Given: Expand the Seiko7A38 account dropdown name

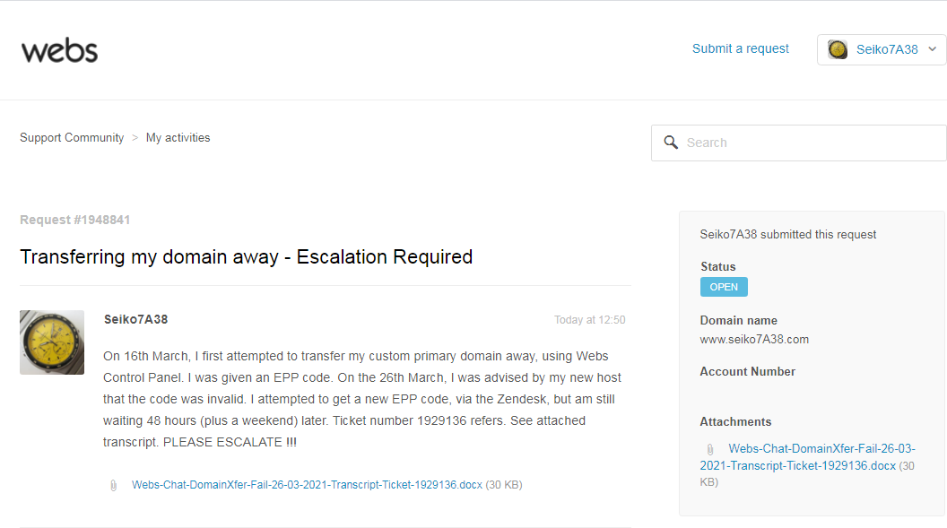Looking at the screenshot, I should coord(886,49).
